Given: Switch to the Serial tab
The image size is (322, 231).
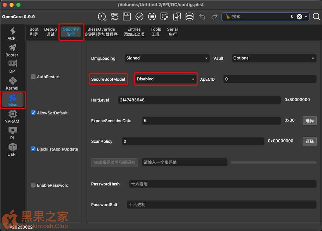Looking at the screenshot, I should pos(172,32).
